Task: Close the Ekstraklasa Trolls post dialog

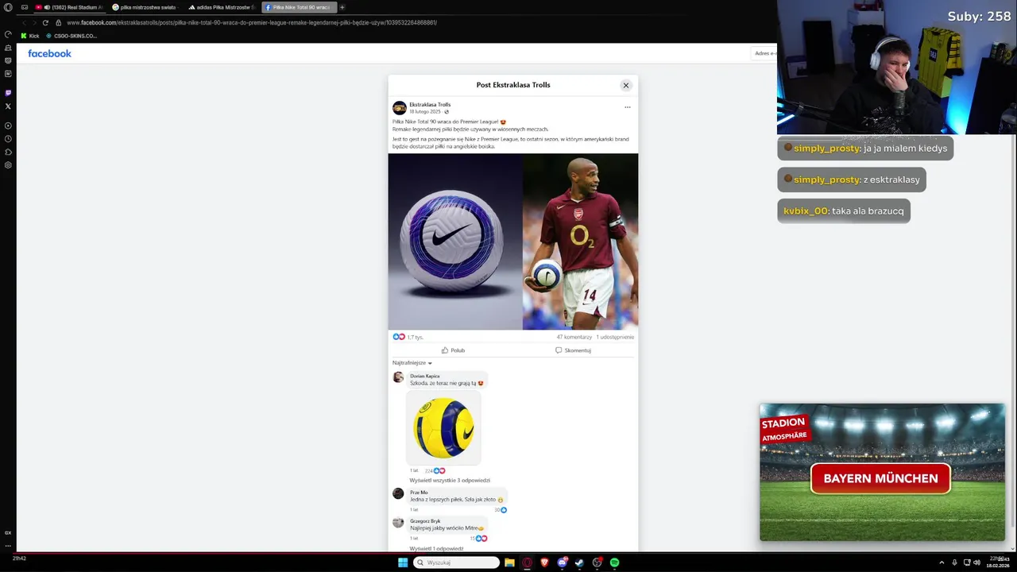Action: [x=625, y=85]
